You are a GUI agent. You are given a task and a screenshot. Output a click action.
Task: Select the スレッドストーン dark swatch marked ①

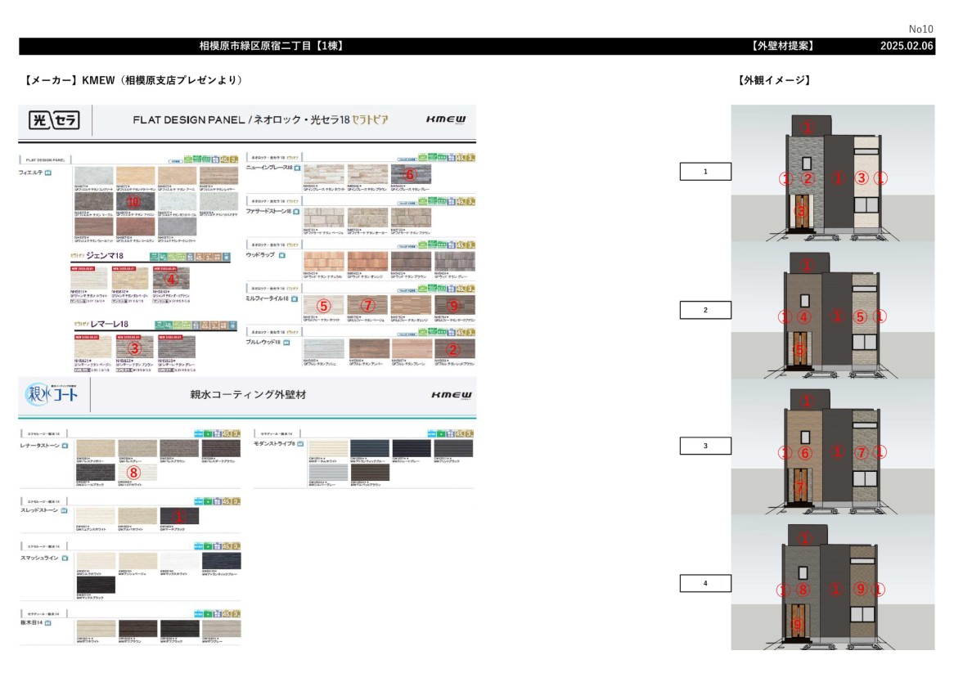pyautogui.click(x=179, y=516)
